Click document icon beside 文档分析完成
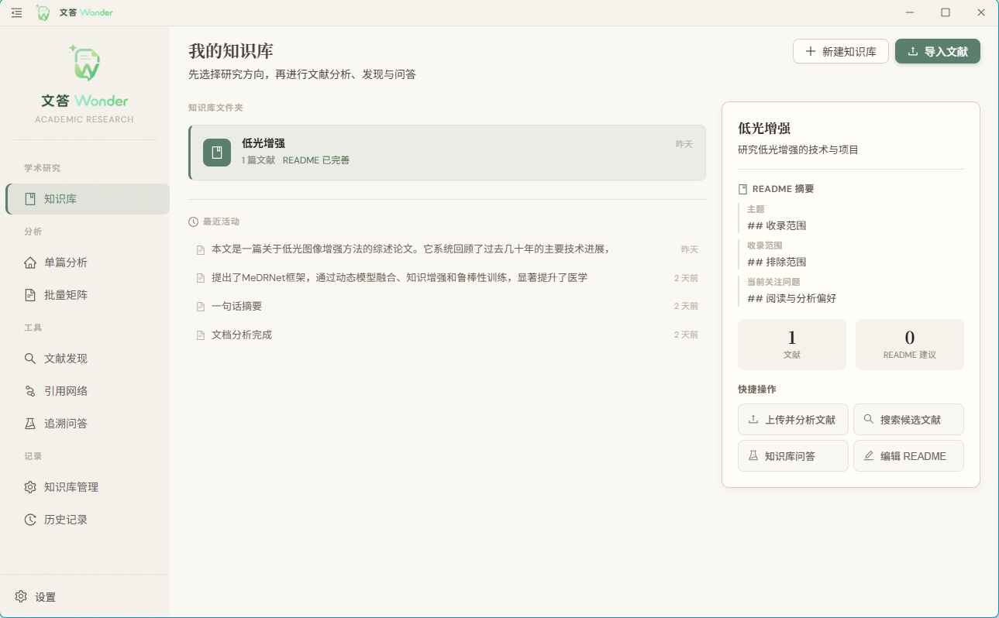 (x=201, y=335)
